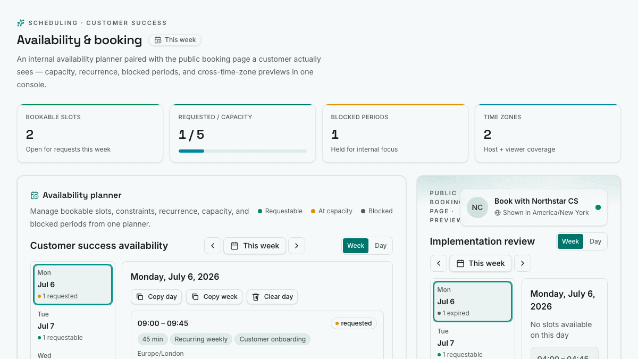This screenshot has height=359, width=638.
Task: Click the trash icon on Clear day
Action: 256,297
